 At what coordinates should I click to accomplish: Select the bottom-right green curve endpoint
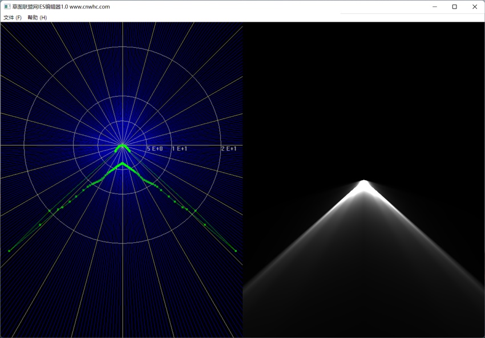236,251
